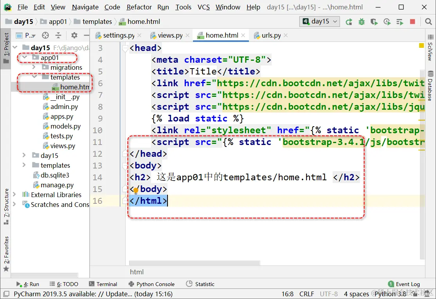Click the locate file crosshair icon
The height and width of the screenshot is (299, 436).
pyautogui.click(x=45, y=35)
